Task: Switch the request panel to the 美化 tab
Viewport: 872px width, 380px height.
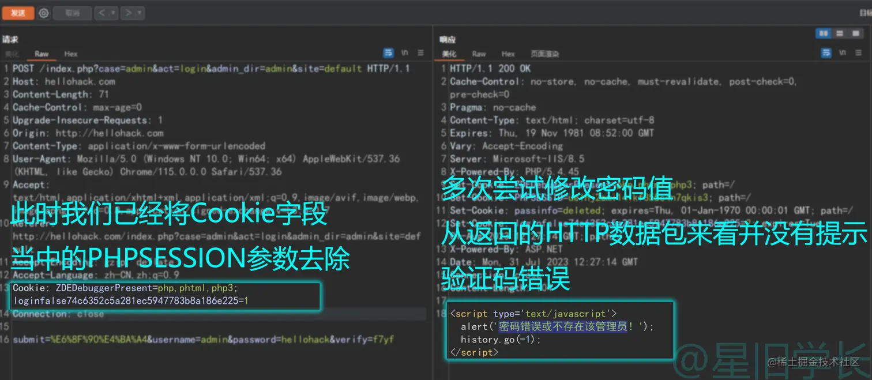Action: tap(12, 54)
